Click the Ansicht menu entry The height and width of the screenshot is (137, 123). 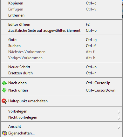click(61, 127)
